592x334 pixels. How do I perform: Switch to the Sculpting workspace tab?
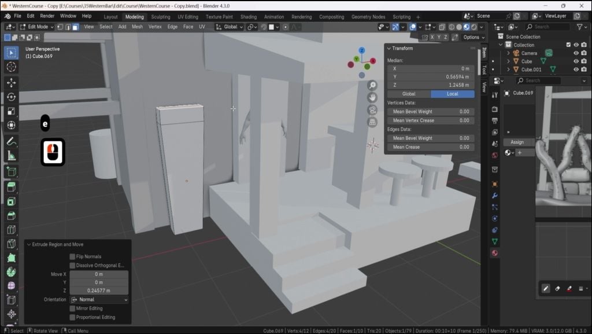(161, 17)
